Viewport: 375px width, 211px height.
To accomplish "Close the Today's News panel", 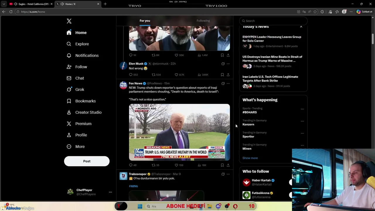I will (x=301, y=27).
